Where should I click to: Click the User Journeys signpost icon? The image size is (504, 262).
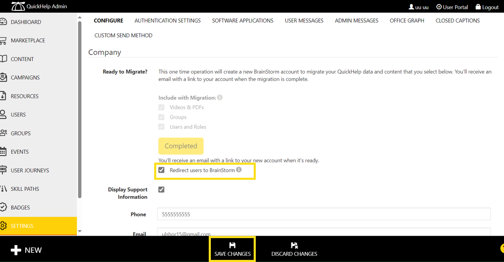click(x=3, y=170)
